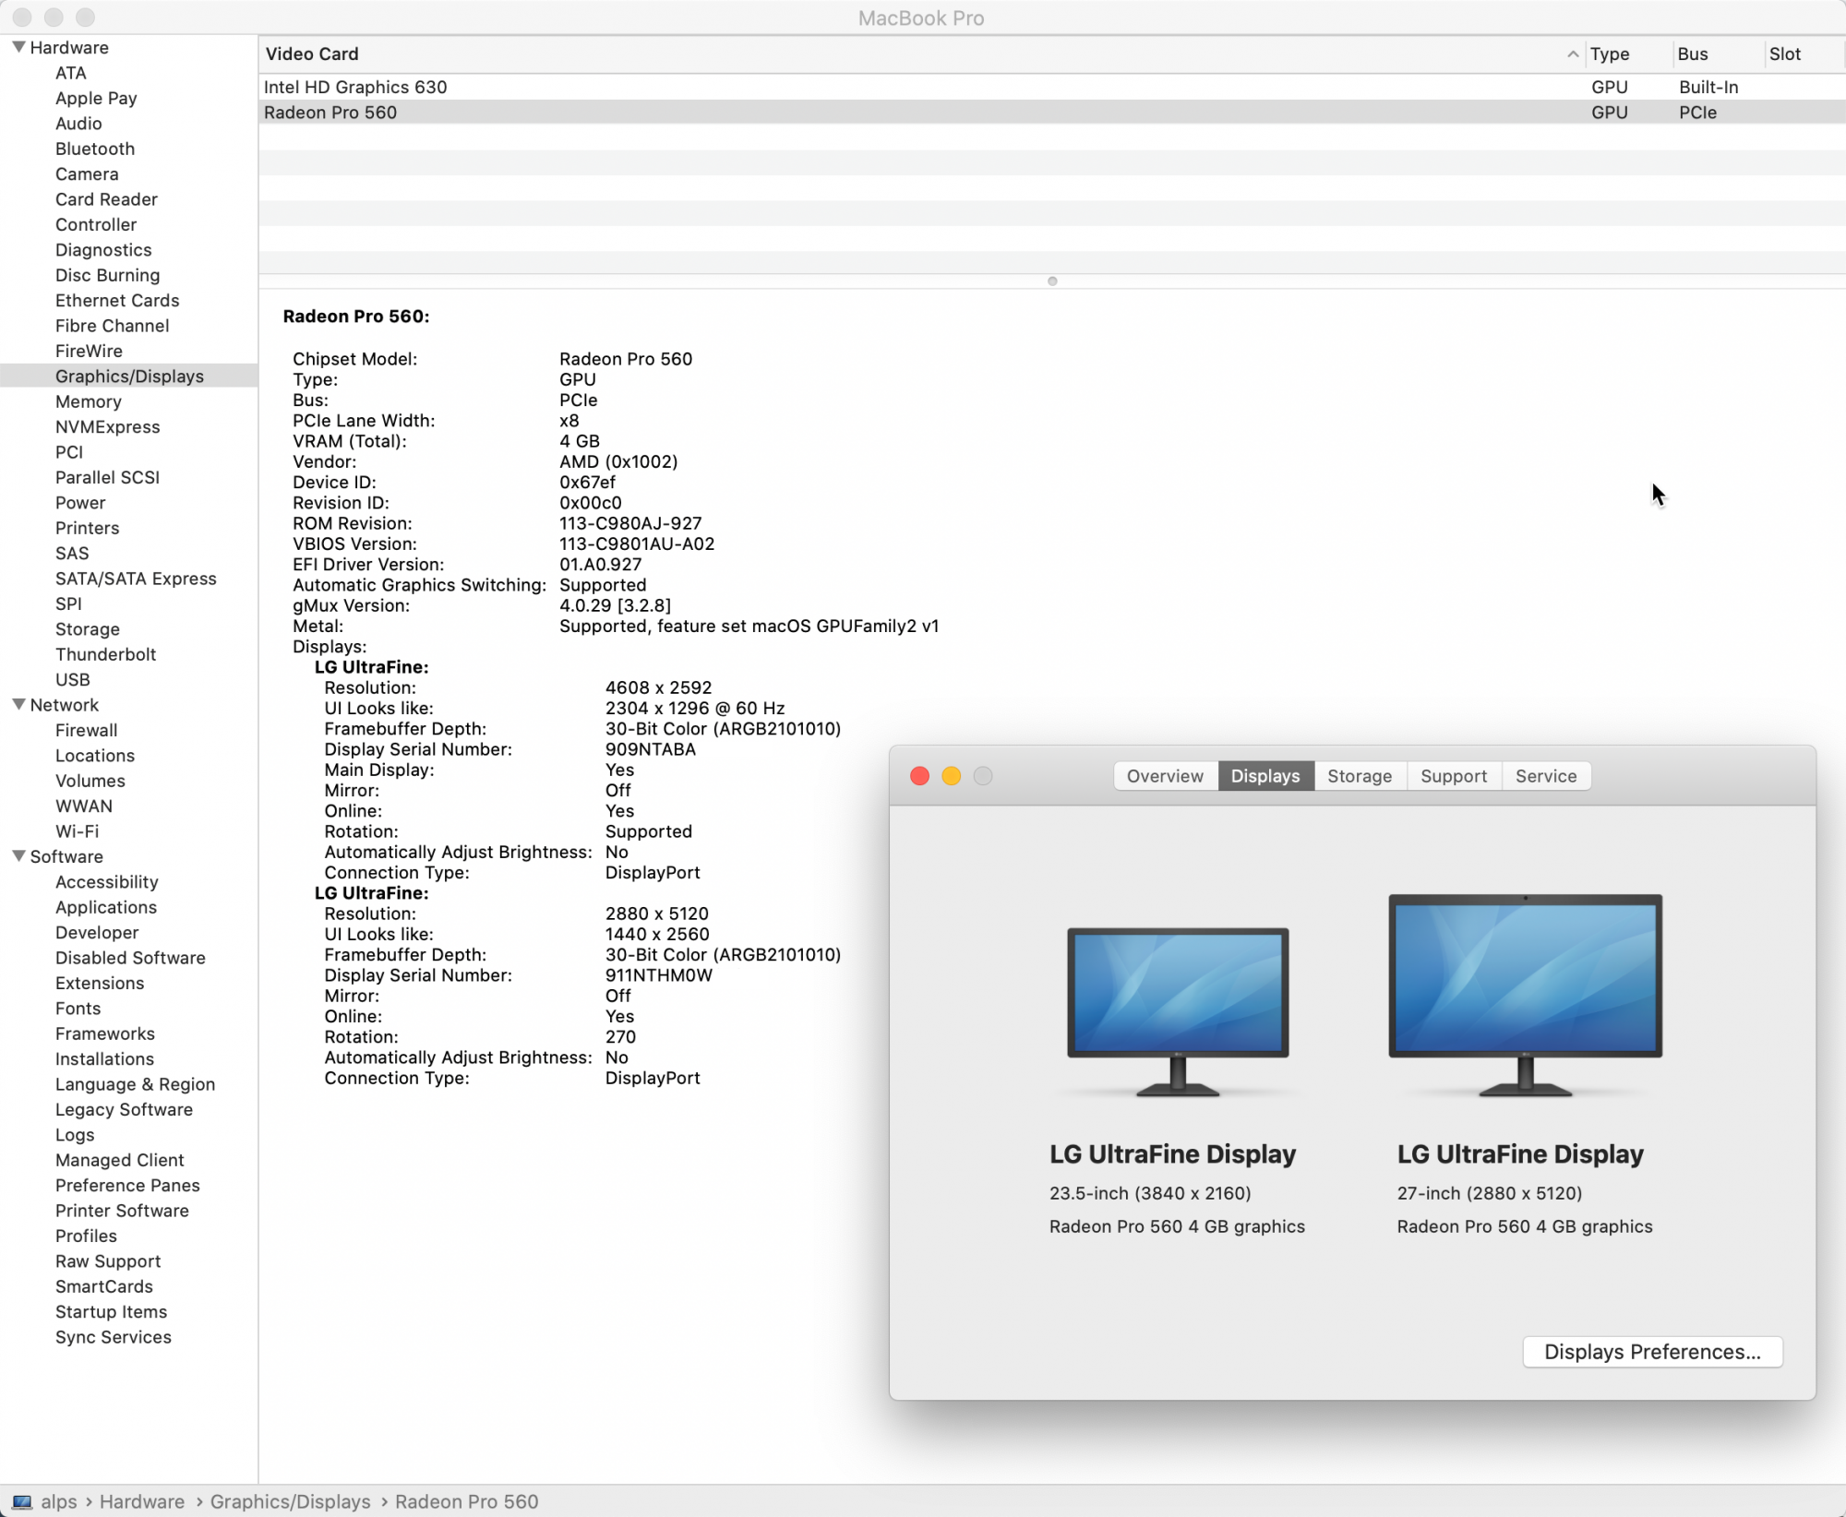This screenshot has height=1517, width=1846.
Task: Open Diagnostics in the sidebar
Action: click(x=103, y=250)
